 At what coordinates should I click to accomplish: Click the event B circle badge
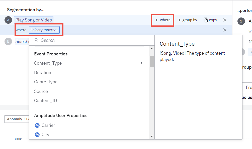click(x=8, y=41)
